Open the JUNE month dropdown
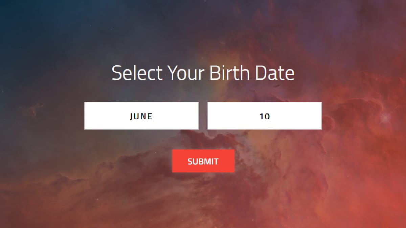This screenshot has width=406, height=228. 141,116
